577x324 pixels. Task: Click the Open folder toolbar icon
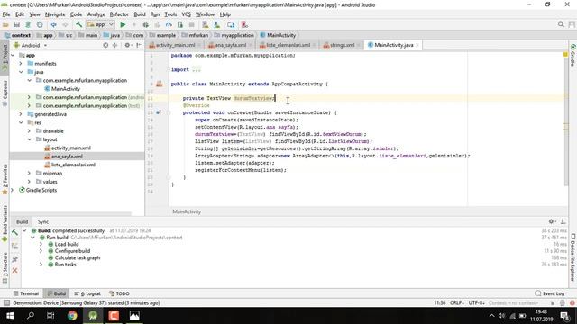click(x=5, y=24)
